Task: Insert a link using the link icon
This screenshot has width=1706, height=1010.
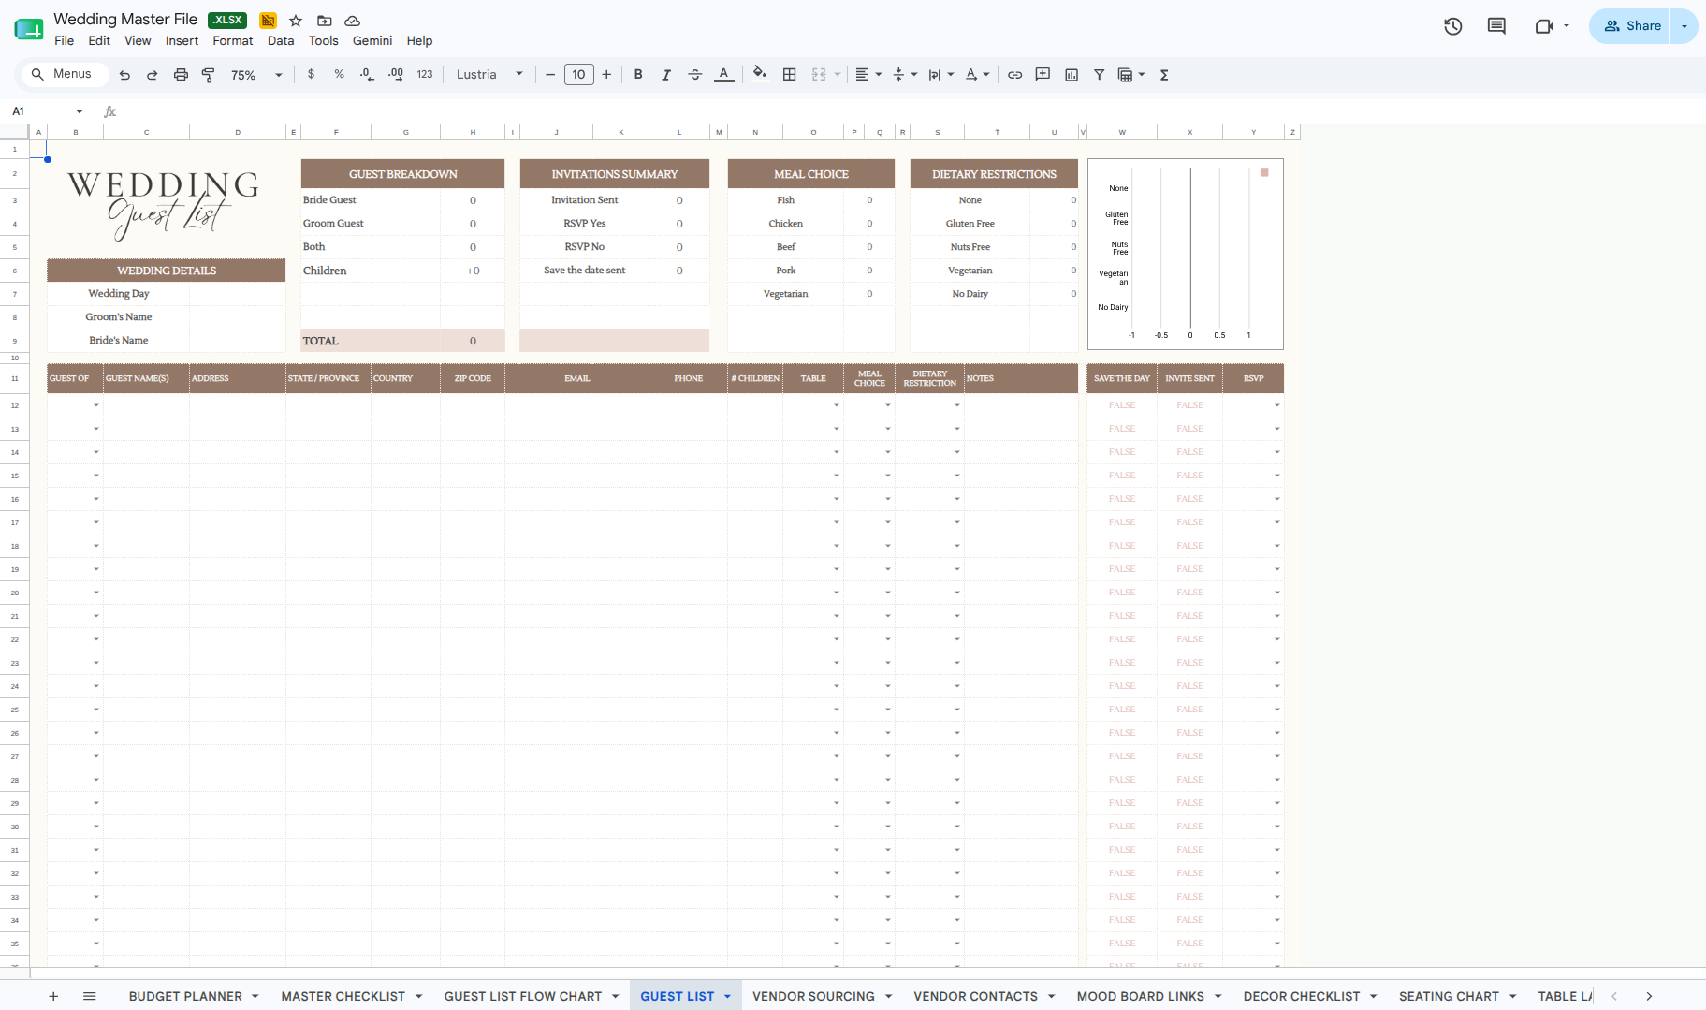Action: pyautogui.click(x=1014, y=75)
